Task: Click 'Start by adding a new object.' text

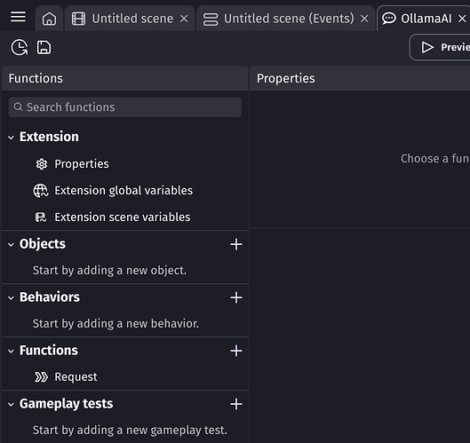Action: click(109, 271)
